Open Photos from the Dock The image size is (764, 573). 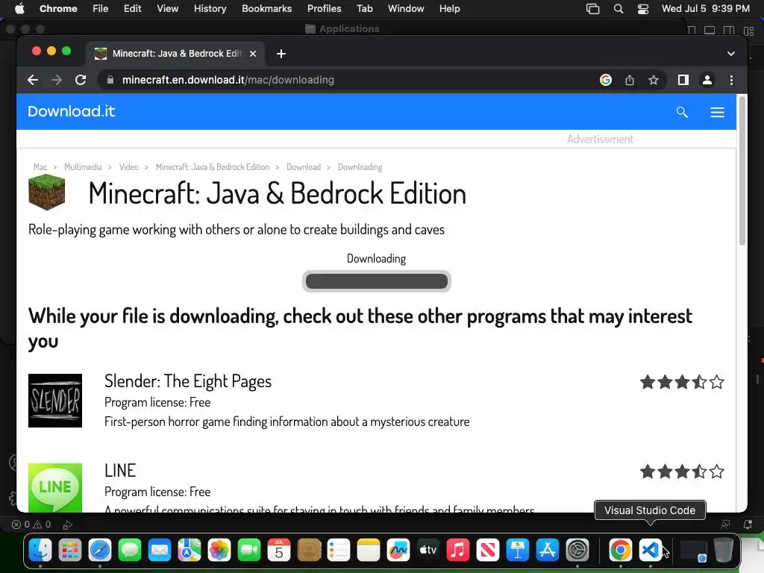pos(219,550)
